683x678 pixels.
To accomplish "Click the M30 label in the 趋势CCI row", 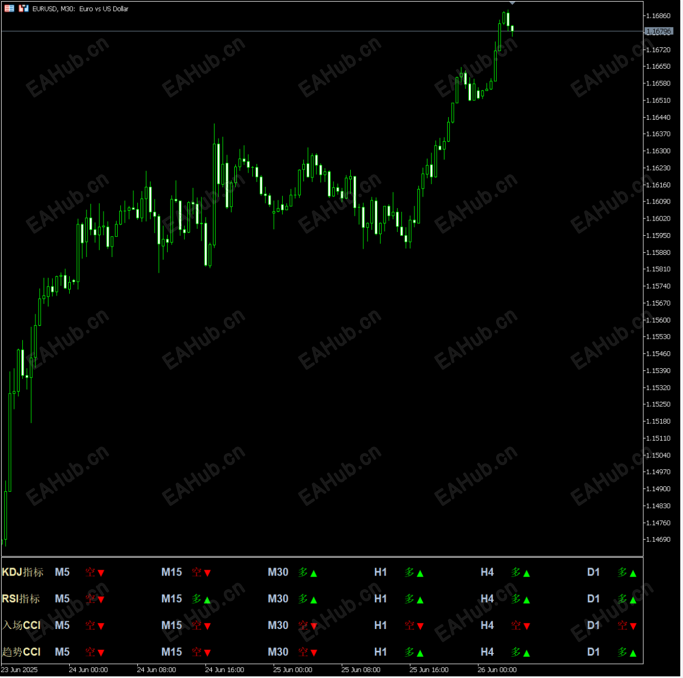I will point(278,652).
